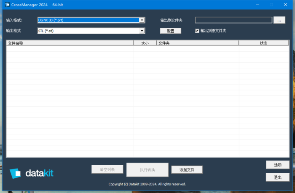Toggle the 输出到原文件夹 checkbox

click(197, 31)
